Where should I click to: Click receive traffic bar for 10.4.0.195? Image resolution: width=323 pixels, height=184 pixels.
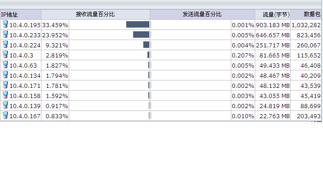pyautogui.click(x=137, y=24)
